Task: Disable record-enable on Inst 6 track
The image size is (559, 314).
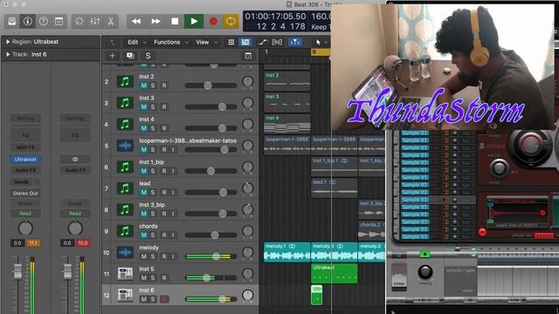Action: coord(164,299)
